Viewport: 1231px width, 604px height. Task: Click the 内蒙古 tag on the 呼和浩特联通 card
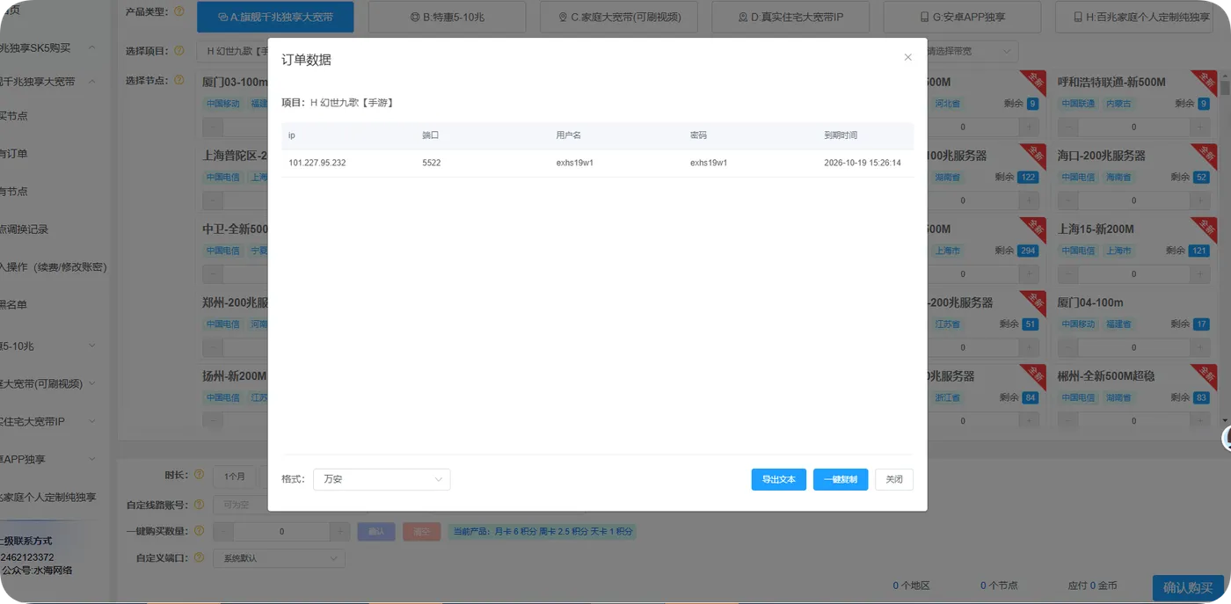click(x=1119, y=104)
